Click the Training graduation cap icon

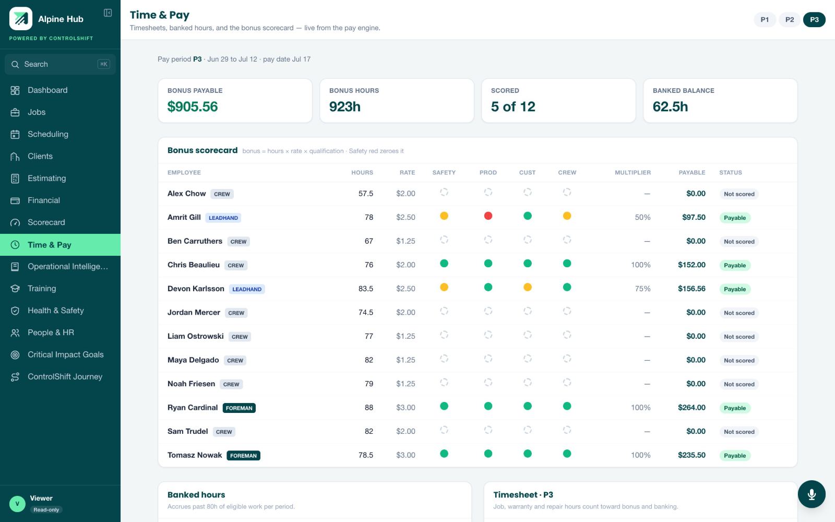pos(15,289)
